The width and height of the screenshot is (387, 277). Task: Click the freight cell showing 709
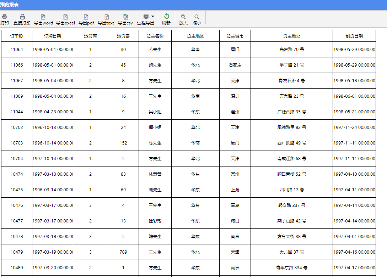[123, 252]
